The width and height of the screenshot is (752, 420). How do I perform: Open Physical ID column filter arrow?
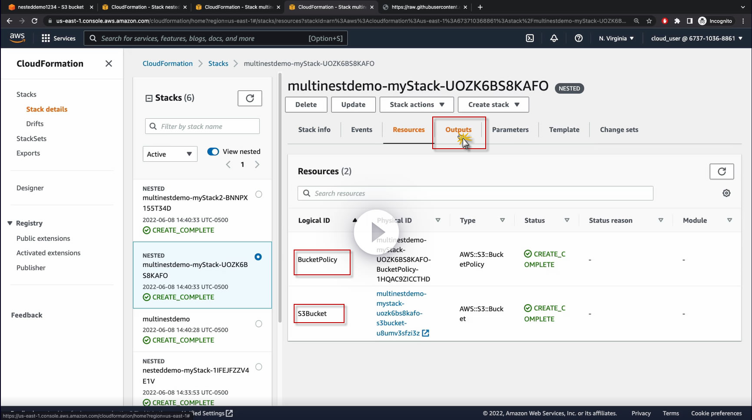(x=438, y=220)
